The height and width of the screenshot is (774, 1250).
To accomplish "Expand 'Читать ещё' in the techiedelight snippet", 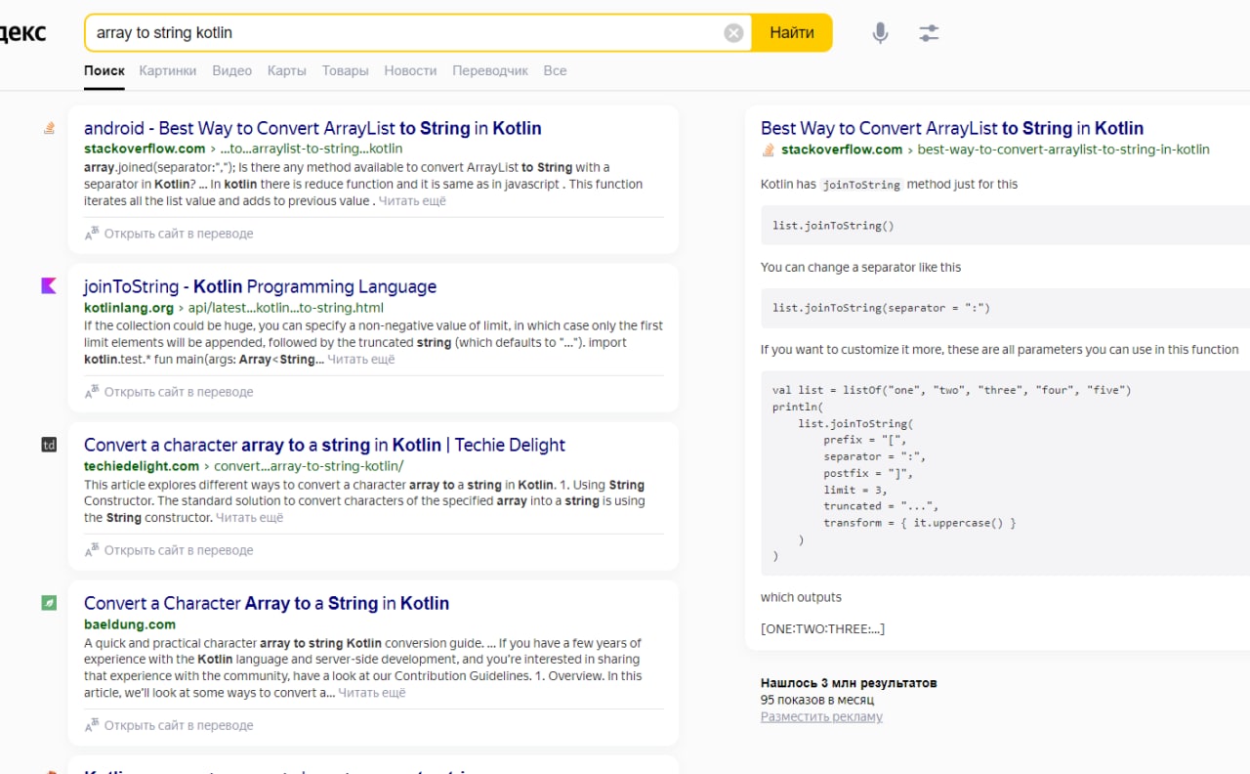I will (x=249, y=517).
